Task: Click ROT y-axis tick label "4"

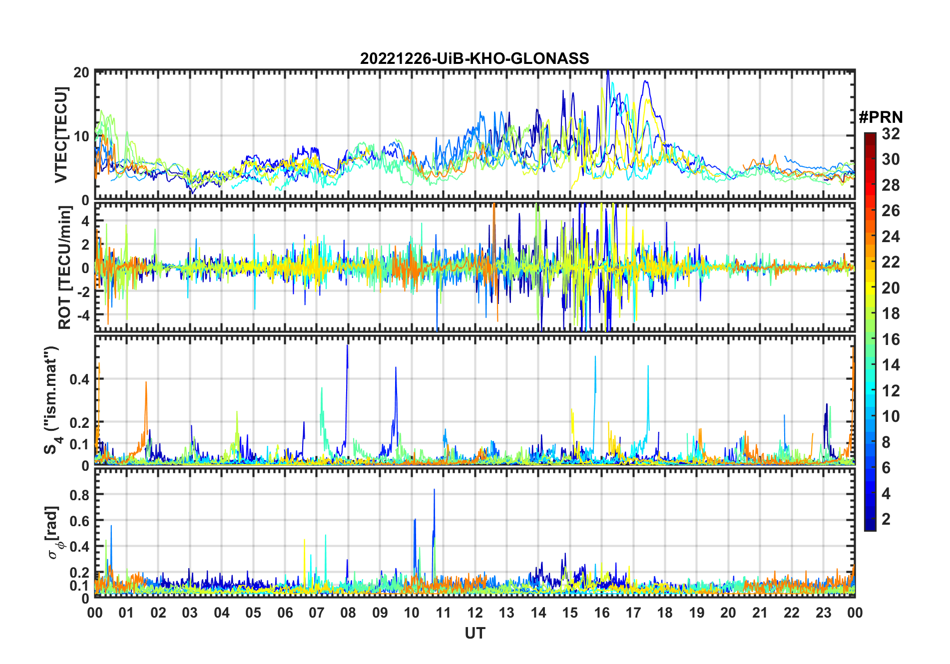Action: coord(85,221)
